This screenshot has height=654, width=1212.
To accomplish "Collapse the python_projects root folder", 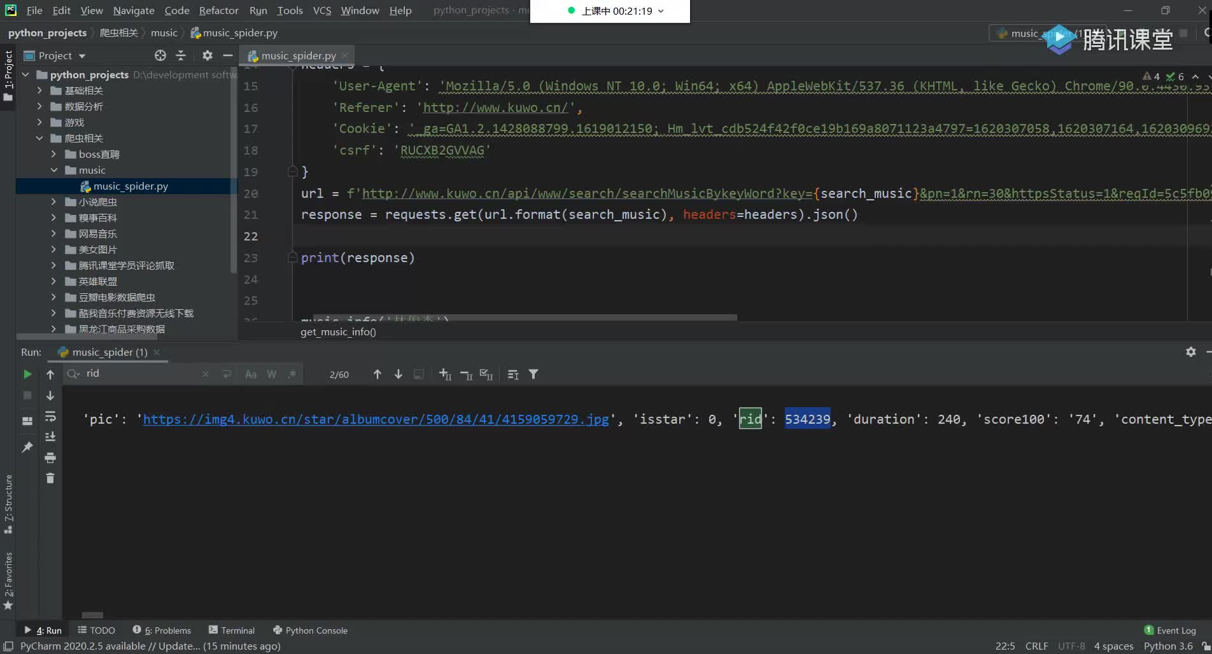I will click(25, 74).
